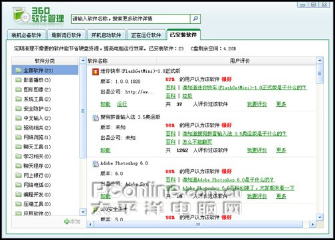Click folder icon beside 图形图像 (2)
This screenshot has width=335, height=240.
coord(19,90)
